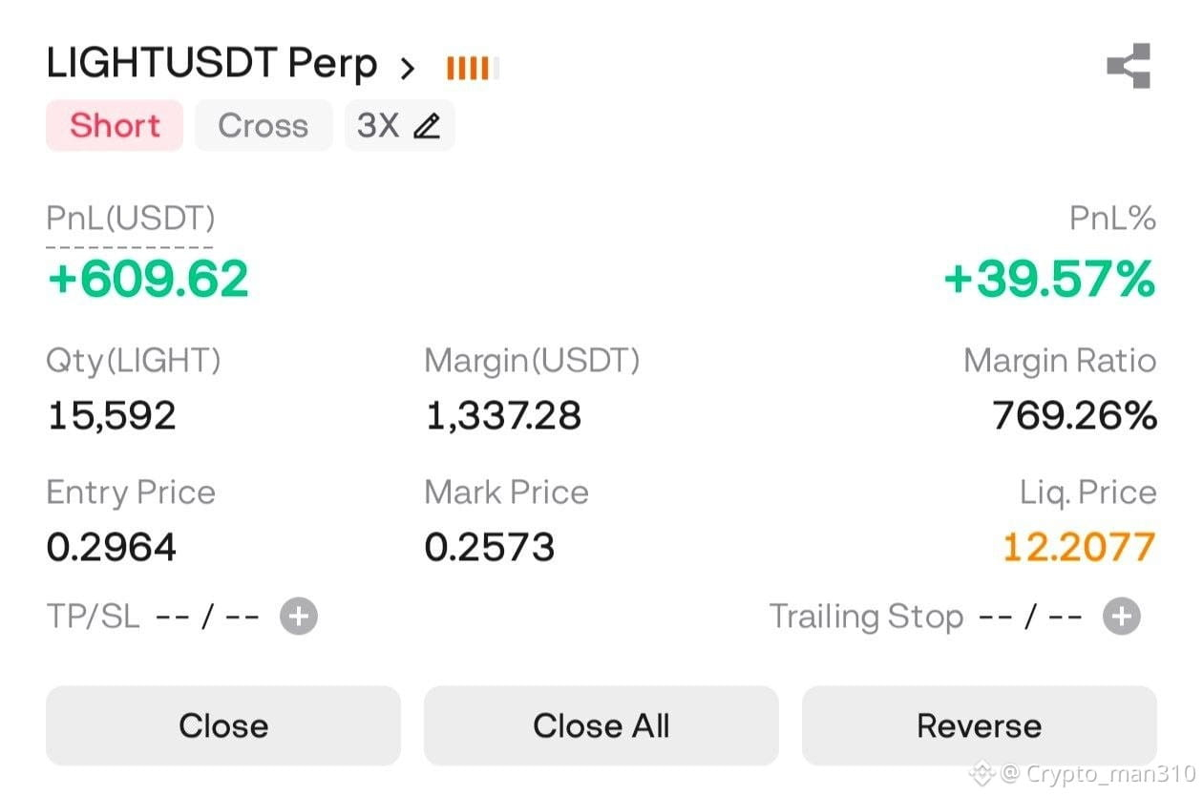
Task: Click the Close All button
Action: 601,725
